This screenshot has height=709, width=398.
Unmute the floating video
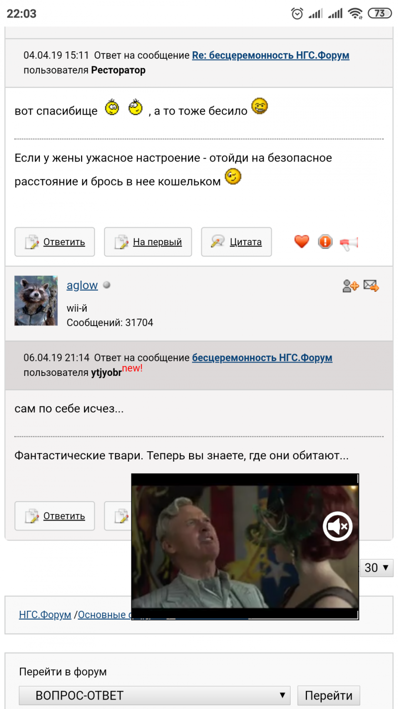point(338,526)
